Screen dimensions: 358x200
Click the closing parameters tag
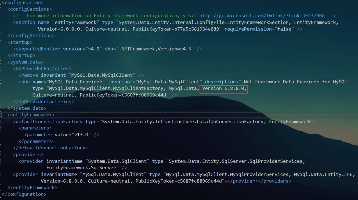coord(37,141)
